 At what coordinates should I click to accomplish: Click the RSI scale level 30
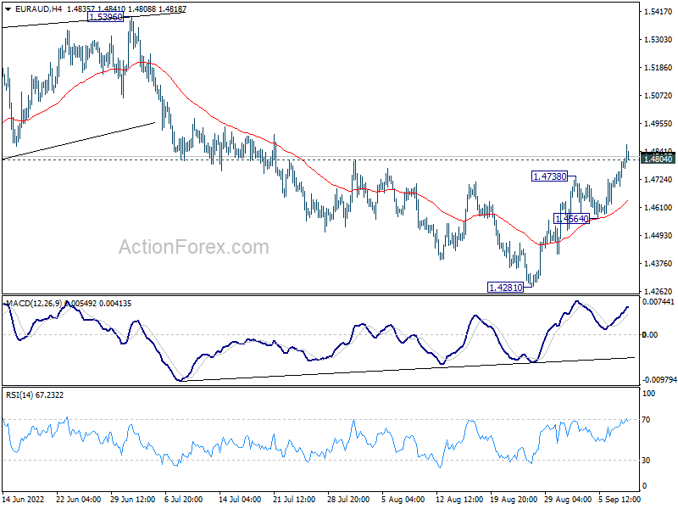pyautogui.click(x=646, y=460)
